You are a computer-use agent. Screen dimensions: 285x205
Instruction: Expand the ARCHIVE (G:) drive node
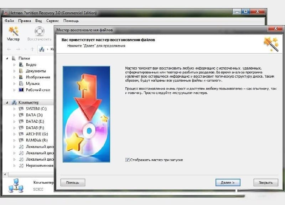pyautogui.click(x=14, y=134)
